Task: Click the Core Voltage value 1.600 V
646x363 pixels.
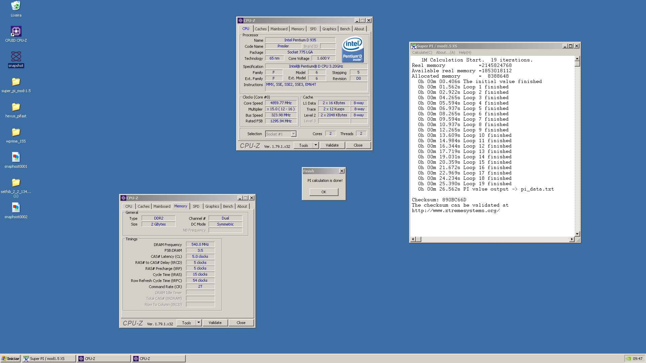Action: (x=323, y=58)
